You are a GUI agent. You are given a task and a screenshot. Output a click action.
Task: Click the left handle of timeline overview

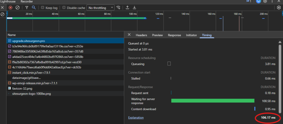tap(7, 14)
